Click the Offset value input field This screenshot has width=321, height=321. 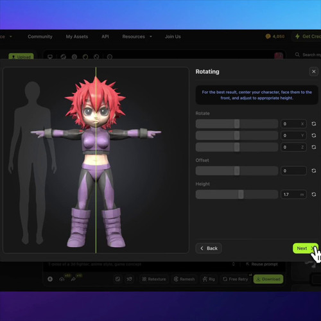[x=293, y=171]
